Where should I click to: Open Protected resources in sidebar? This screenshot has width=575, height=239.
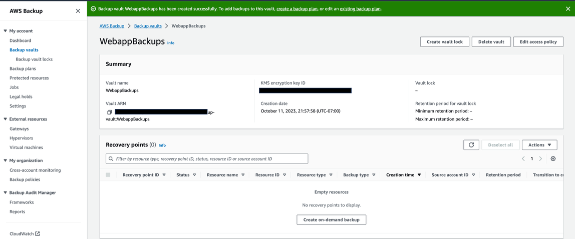pos(29,78)
